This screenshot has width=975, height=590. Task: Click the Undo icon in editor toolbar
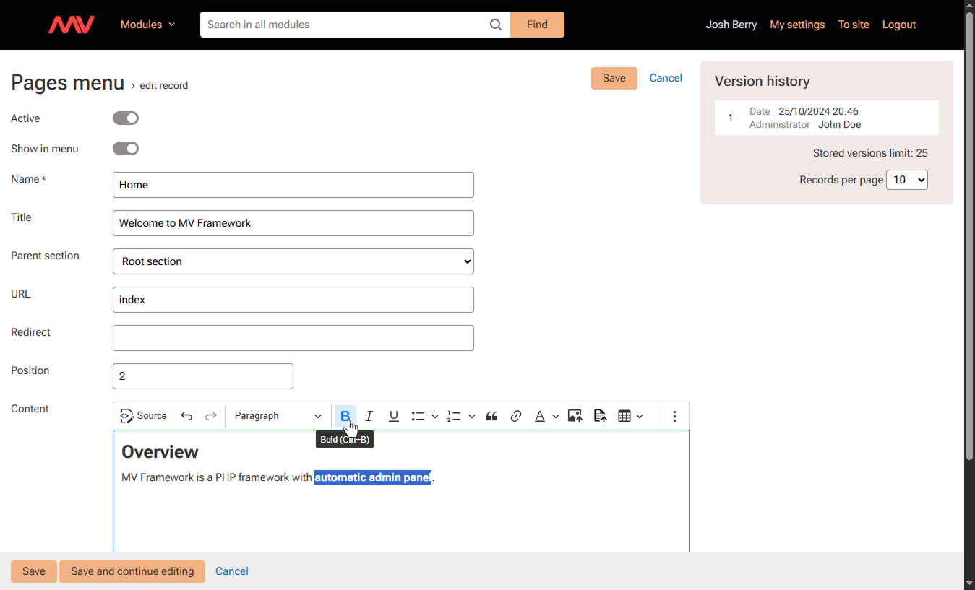[186, 416]
